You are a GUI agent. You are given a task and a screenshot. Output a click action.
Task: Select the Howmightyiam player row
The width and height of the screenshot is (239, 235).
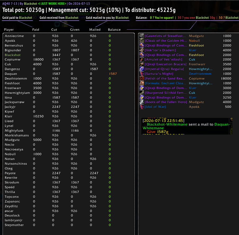click(69, 93)
